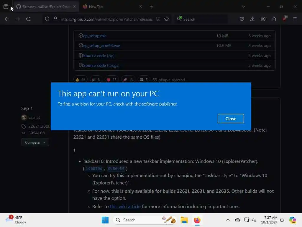Toggle rocket reaction 13
Image resolution: width=302 pixels, height=227 pixels.
128,80
